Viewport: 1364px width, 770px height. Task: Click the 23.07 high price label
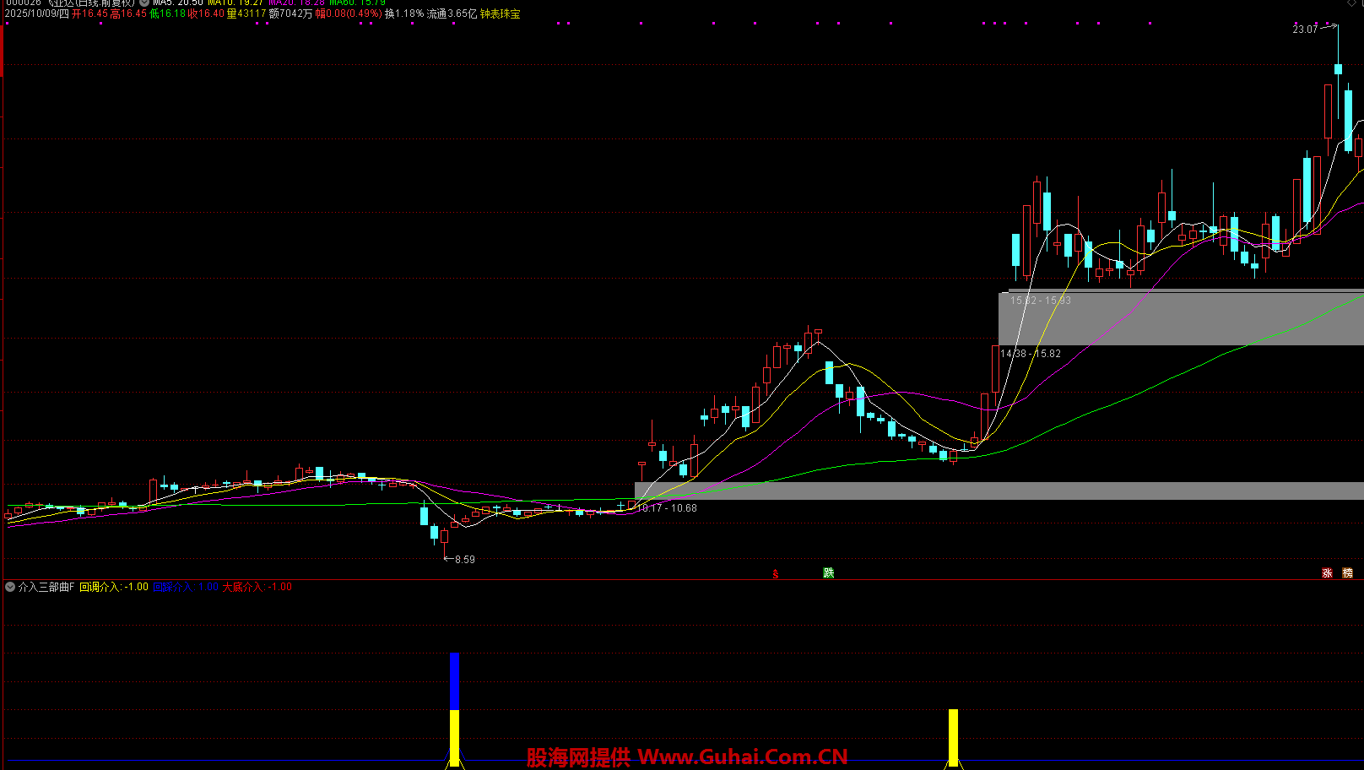pos(1305,30)
